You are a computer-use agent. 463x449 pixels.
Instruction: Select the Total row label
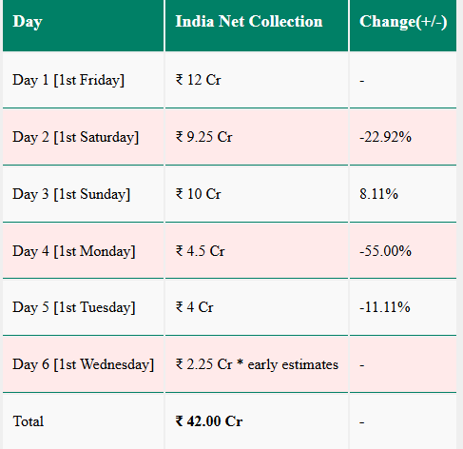coord(29,421)
